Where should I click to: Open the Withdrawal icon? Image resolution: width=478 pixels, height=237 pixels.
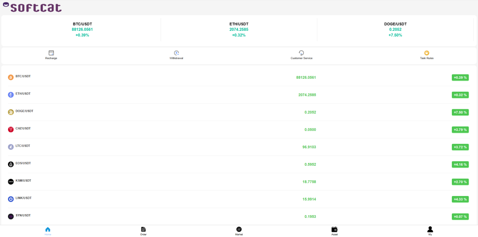(x=176, y=53)
